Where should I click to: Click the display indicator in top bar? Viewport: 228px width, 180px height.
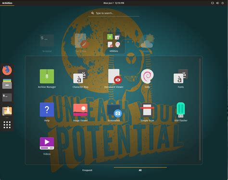click(x=213, y=3)
